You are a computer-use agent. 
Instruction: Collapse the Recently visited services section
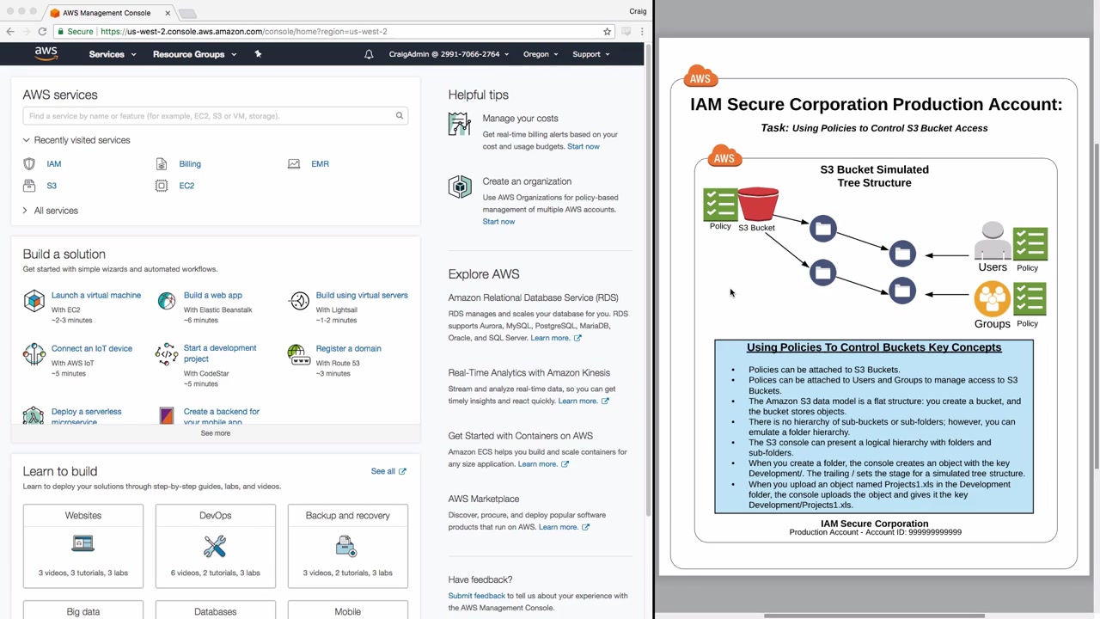tap(76, 140)
